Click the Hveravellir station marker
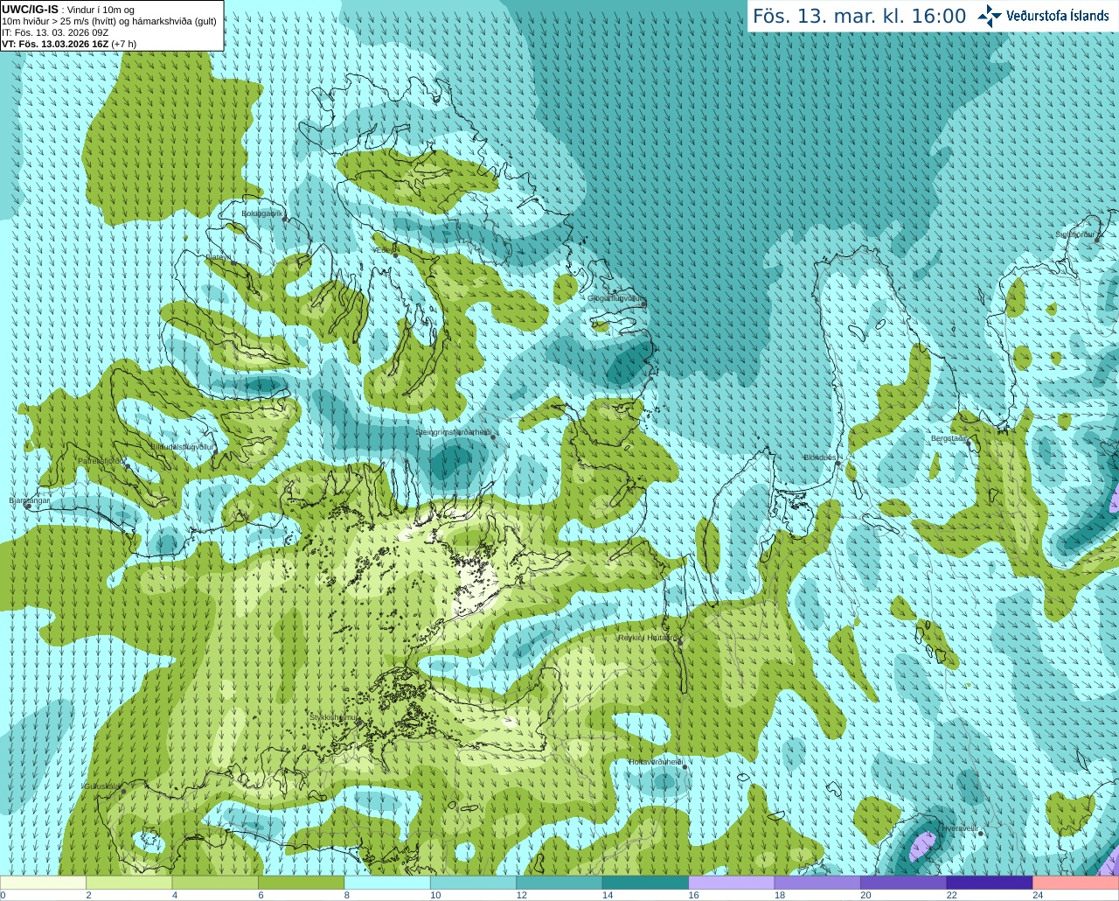Viewport: 1119px width, 901px height. coord(981,834)
